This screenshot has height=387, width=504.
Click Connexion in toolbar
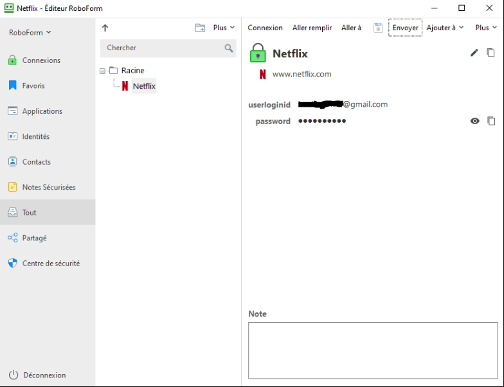pyautogui.click(x=265, y=28)
